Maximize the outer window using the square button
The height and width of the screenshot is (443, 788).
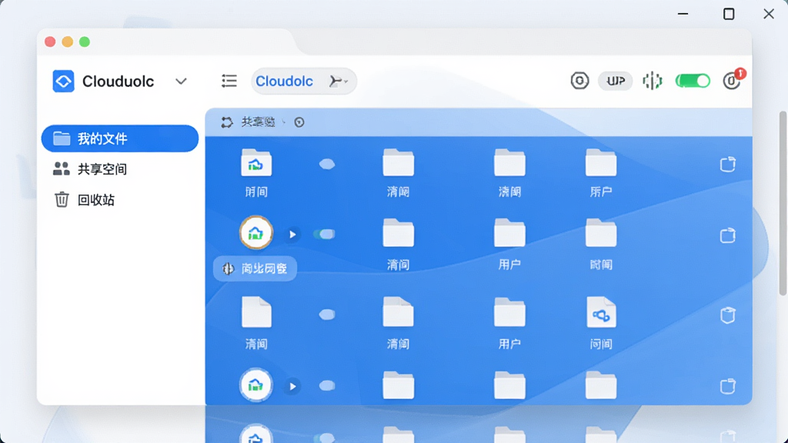point(729,14)
